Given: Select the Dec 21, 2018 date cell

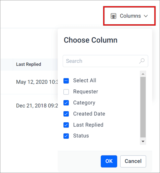Looking at the screenshot, I should click(37, 106).
